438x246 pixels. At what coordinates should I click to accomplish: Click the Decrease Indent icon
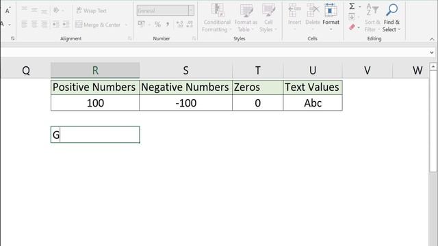point(56,25)
